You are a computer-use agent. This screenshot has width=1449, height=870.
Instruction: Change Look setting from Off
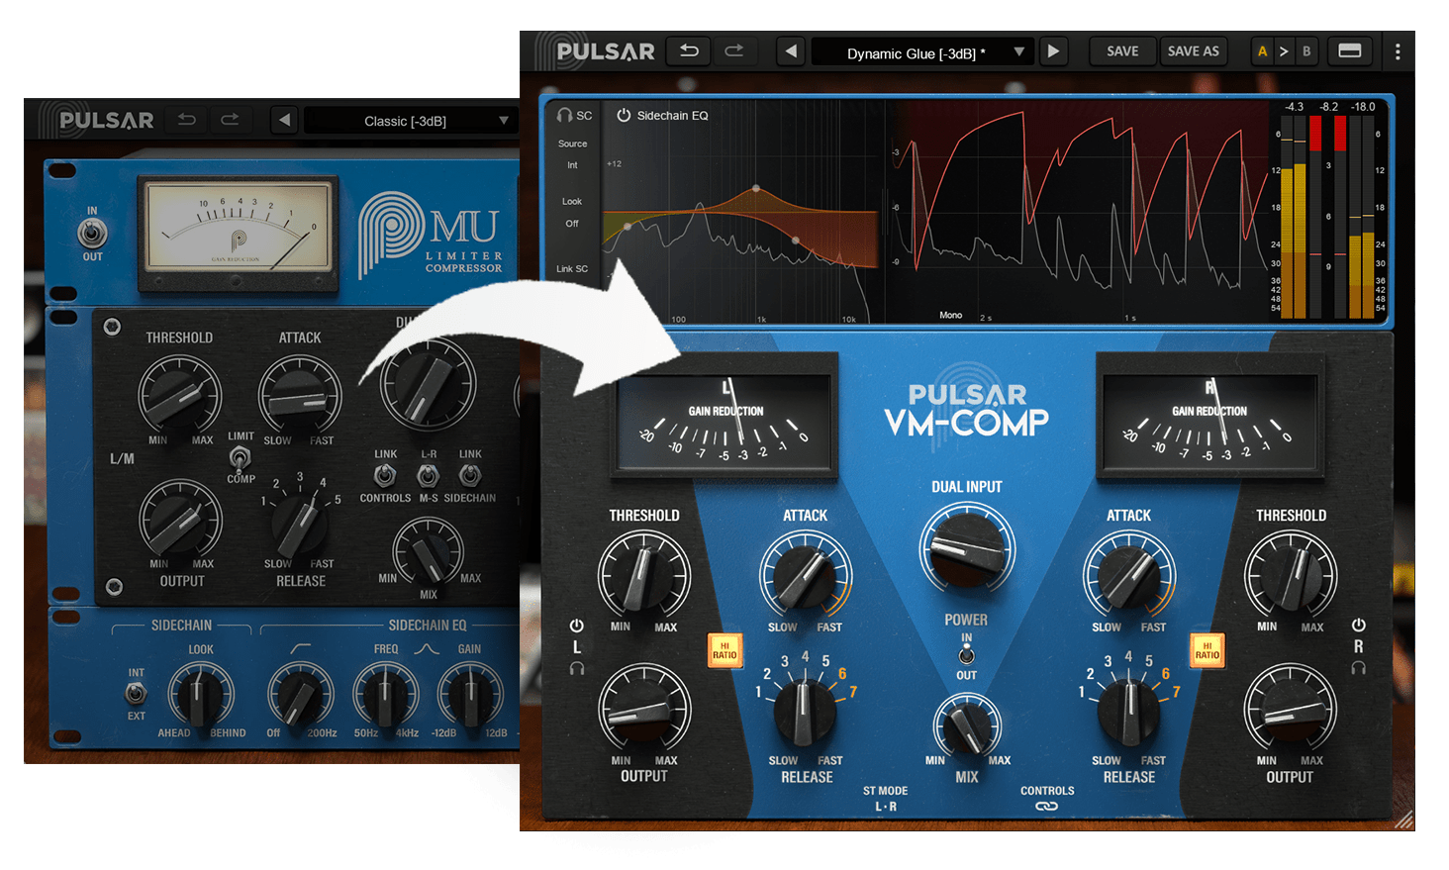(x=572, y=223)
